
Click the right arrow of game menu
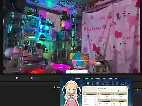coord(126,83)
